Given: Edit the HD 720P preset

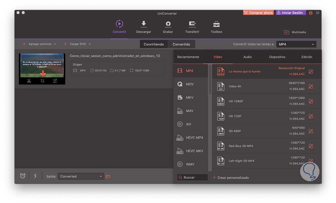Looking at the screenshot, I should click(x=311, y=116).
